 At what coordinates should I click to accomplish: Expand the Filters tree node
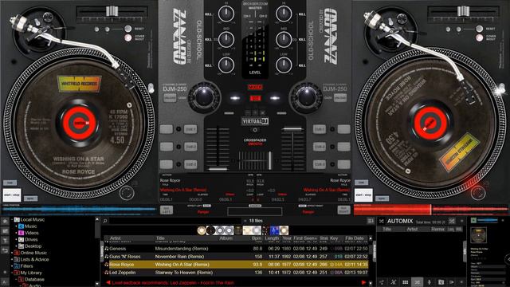[12, 266]
